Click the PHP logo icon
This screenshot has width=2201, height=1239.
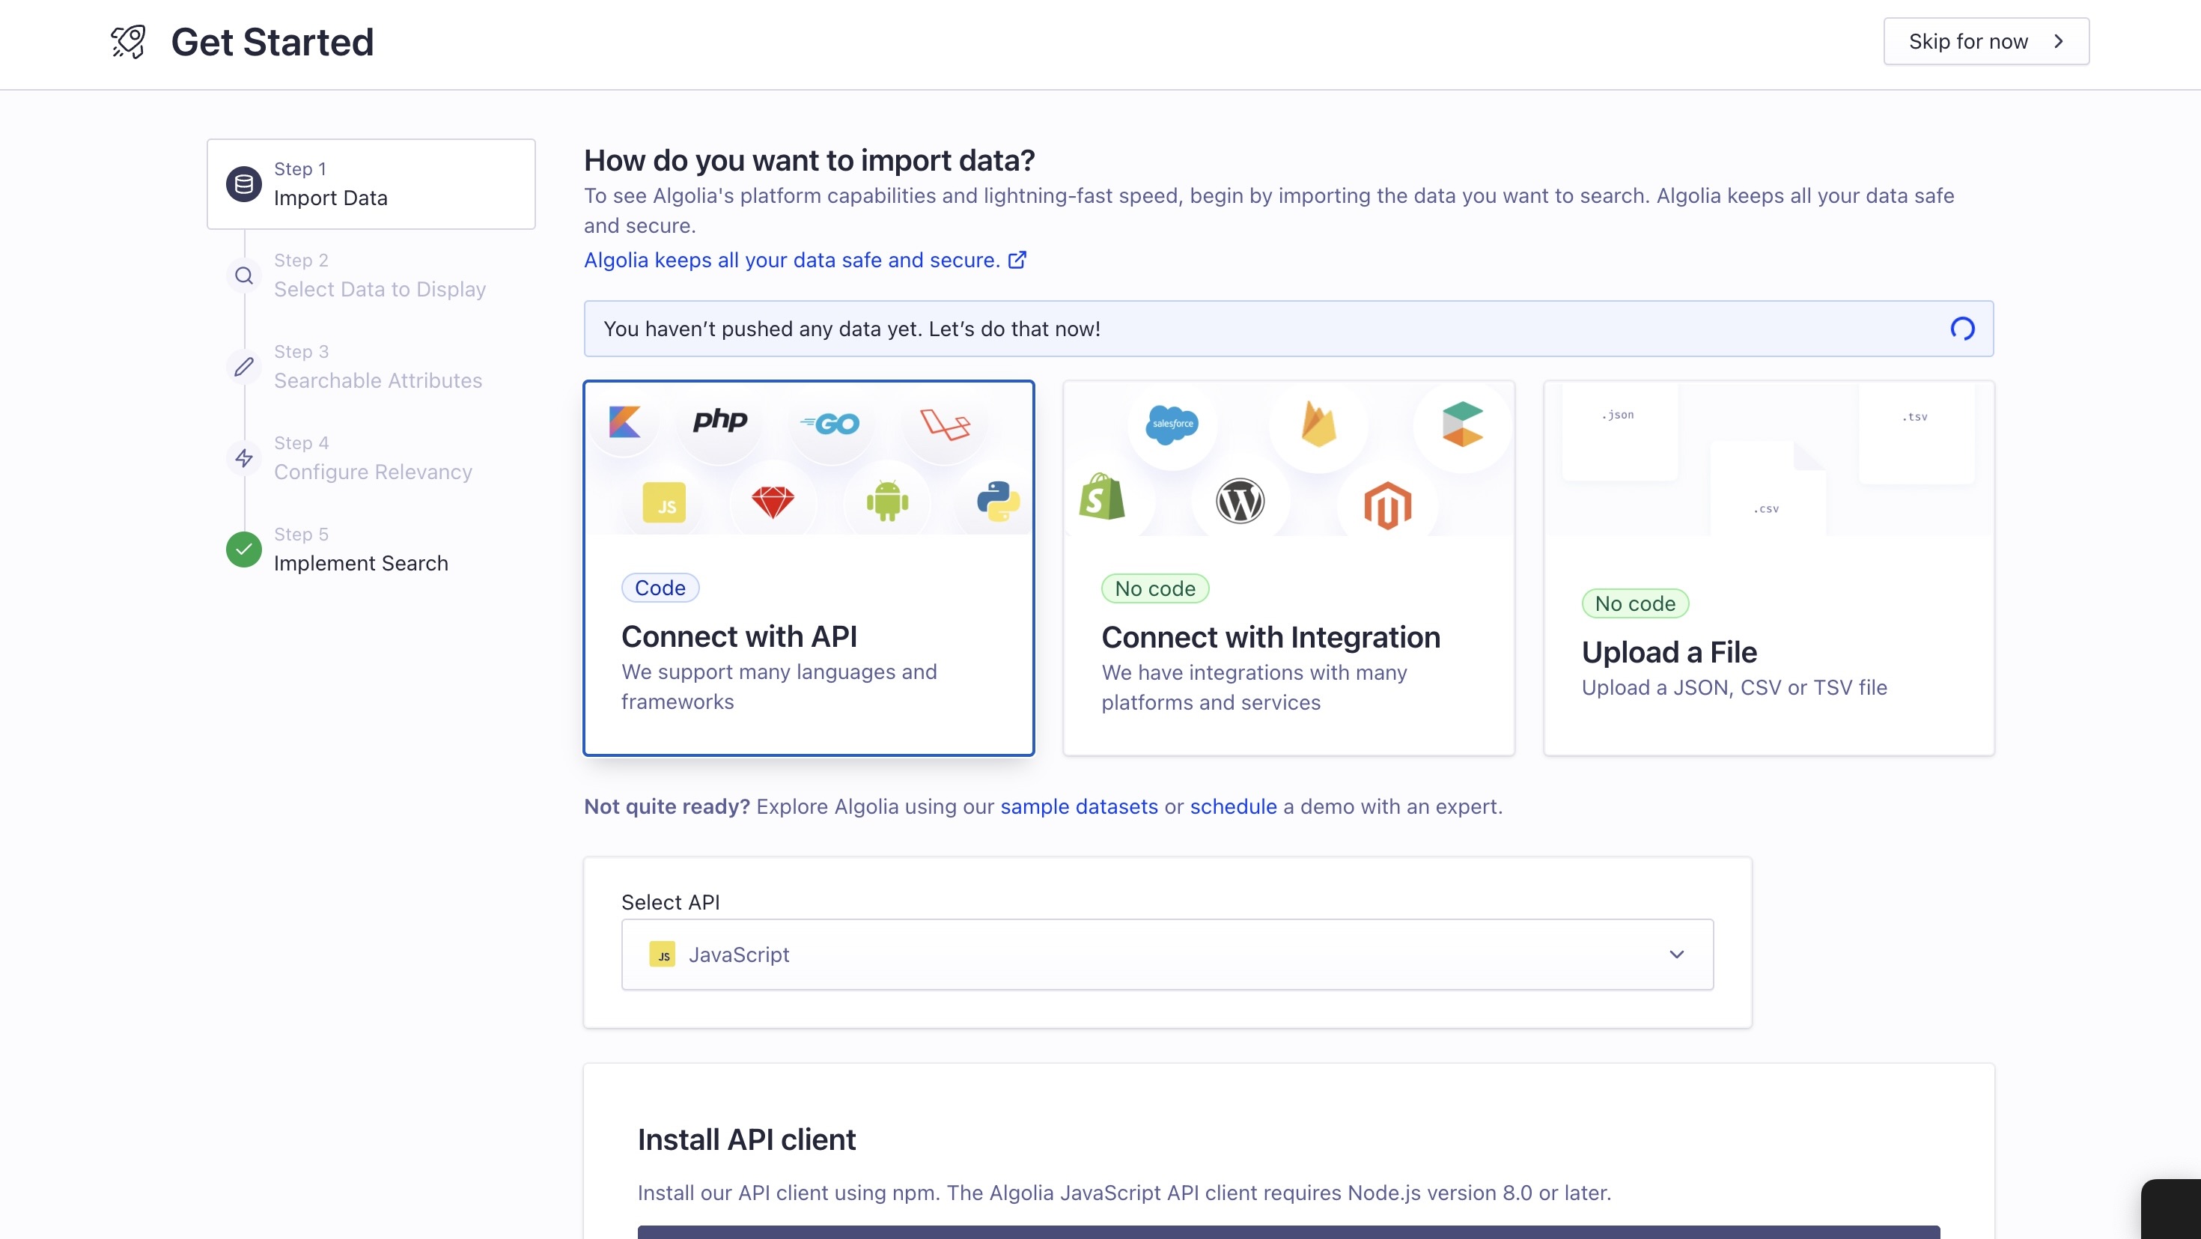719,419
